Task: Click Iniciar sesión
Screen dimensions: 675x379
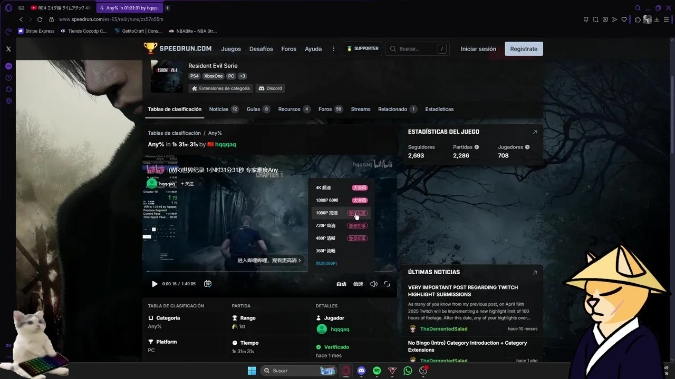Action: (478, 49)
